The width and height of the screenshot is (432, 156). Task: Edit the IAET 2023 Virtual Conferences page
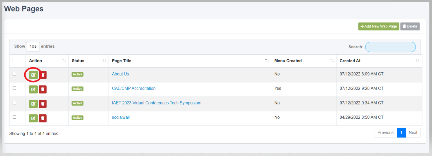coord(33,104)
